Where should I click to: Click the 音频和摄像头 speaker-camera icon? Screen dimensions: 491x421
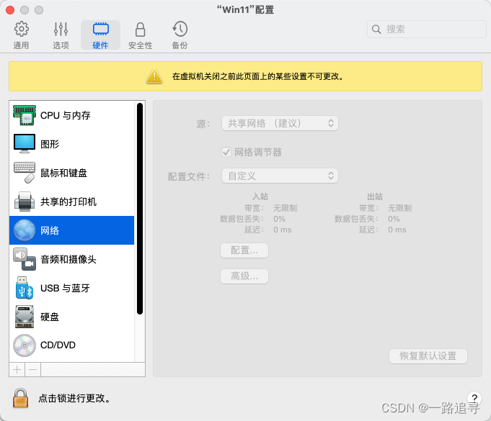(25, 259)
